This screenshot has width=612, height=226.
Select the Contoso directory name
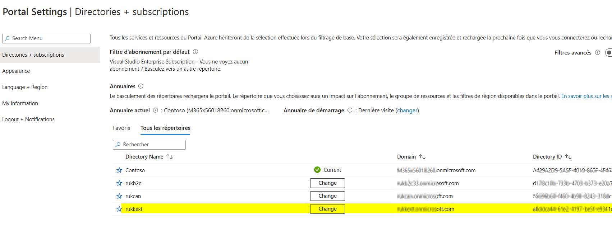tap(135, 170)
